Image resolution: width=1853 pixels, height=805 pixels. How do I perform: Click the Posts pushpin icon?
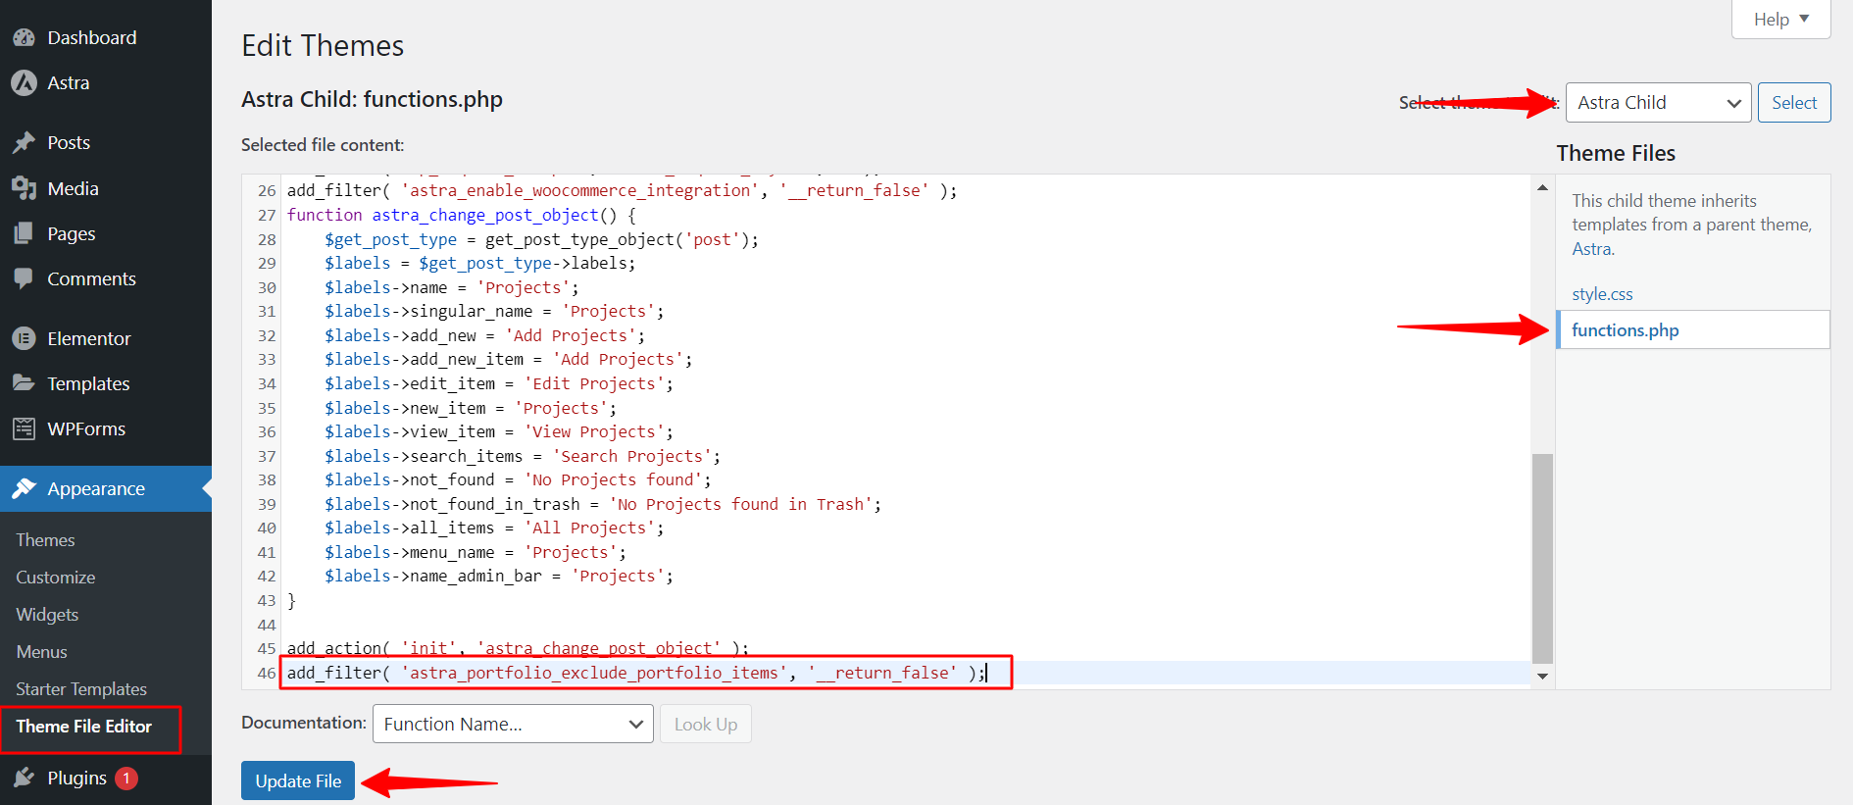[x=24, y=143]
